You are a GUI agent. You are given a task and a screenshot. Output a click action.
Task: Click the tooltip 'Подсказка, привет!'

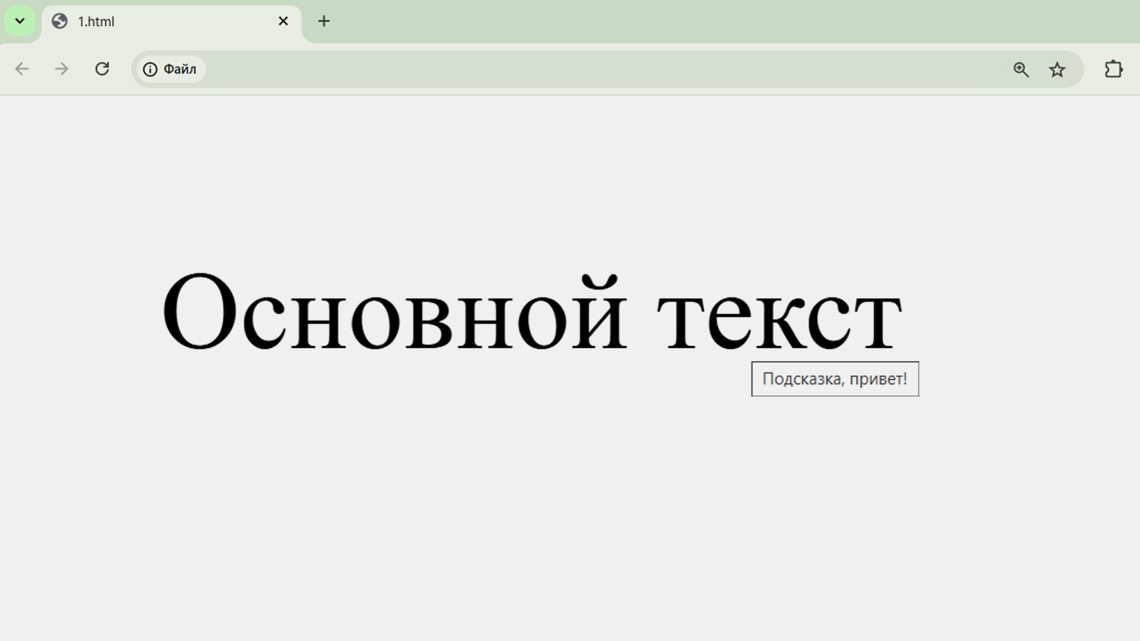click(x=835, y=379)
